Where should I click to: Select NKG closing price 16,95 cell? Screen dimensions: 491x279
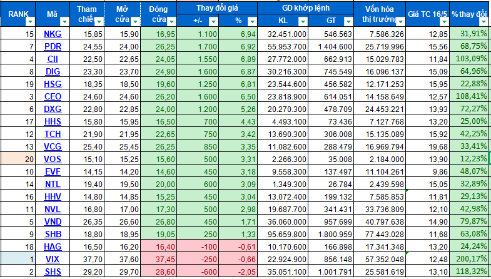159,34
